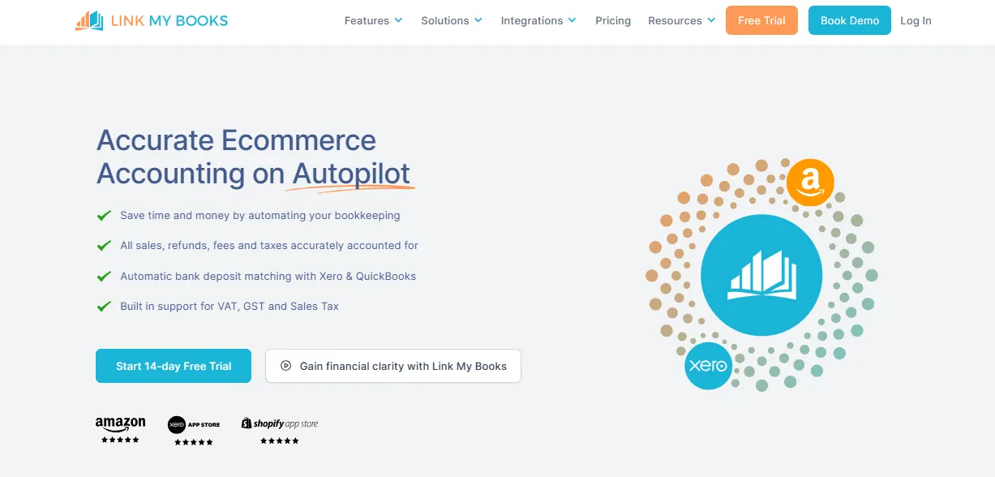The image size is (995, 477).
Task: Start the 14-day Free Trial
Action: tap(174, 366)
